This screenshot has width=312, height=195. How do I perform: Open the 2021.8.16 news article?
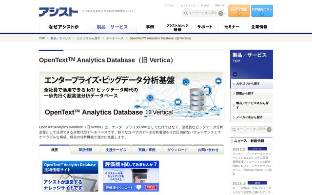point(252,190)
